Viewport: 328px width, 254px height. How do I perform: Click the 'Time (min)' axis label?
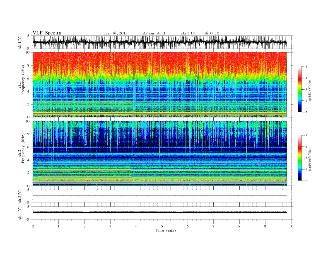[166, 230]
